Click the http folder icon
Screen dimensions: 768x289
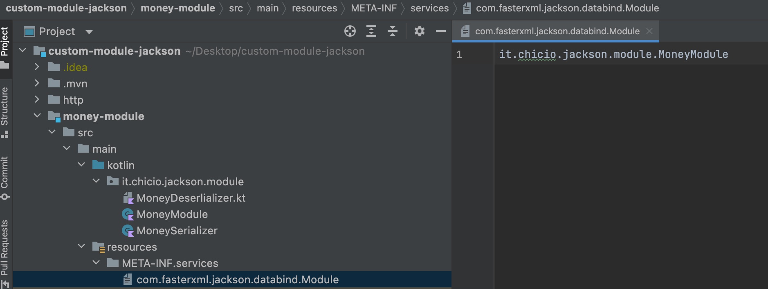(54, 100)
